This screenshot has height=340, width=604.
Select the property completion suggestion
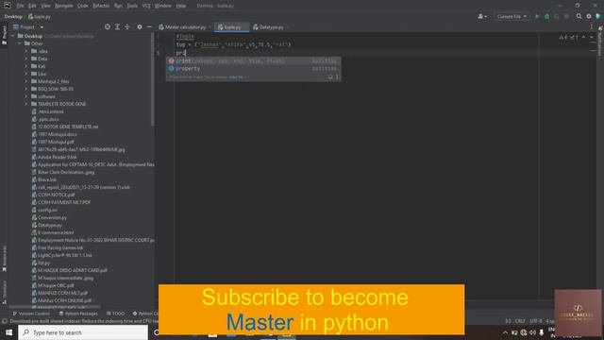253,69
